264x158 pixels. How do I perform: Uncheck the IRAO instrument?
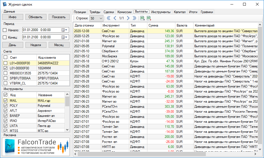(x=6, y=121)
